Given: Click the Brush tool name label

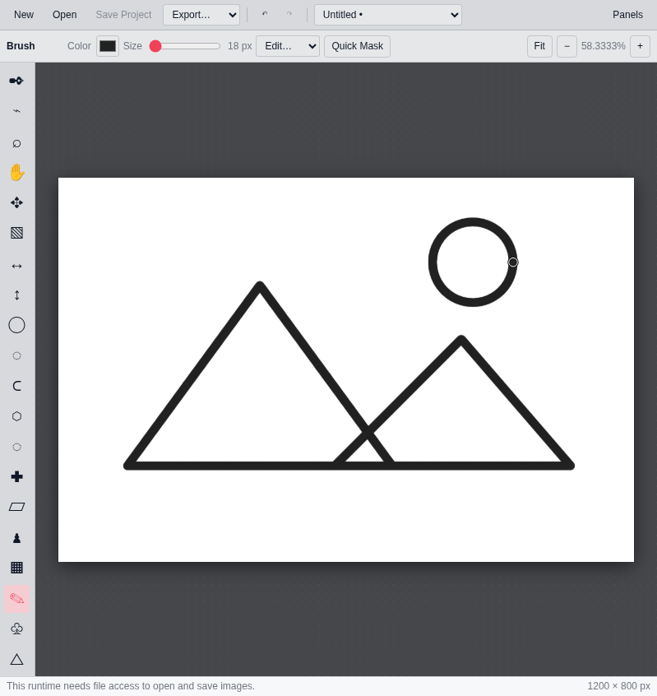Looking at the screenshot, I should 21,46.
